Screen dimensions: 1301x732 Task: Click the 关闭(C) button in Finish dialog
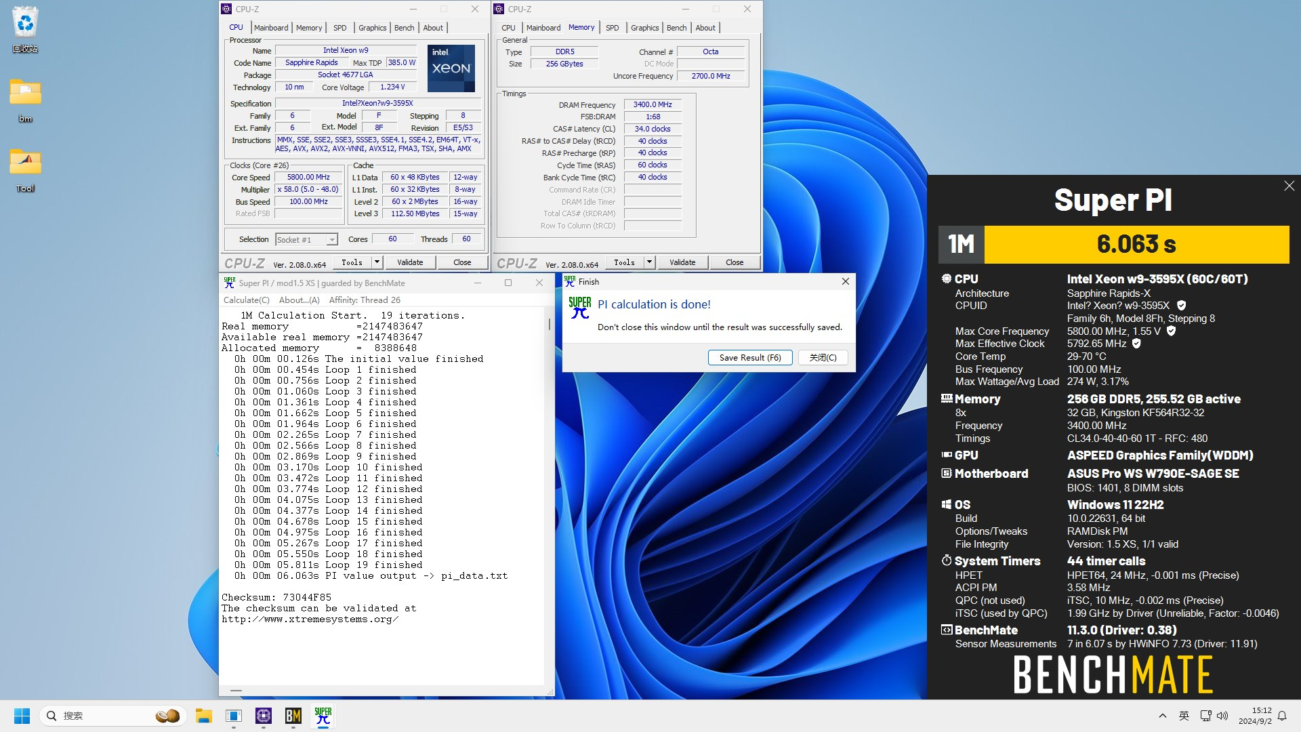click(x=823, y=358)
